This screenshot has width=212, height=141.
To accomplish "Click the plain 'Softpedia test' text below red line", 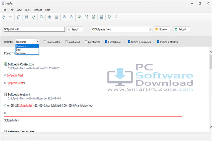I will pyautogui.click(x=12, y=120).
